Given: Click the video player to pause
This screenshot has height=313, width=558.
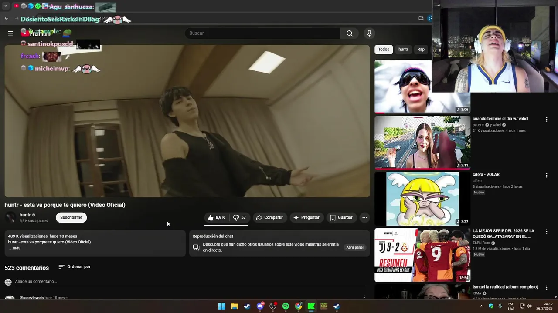Looking at the screenshot, I should [187, 121].
